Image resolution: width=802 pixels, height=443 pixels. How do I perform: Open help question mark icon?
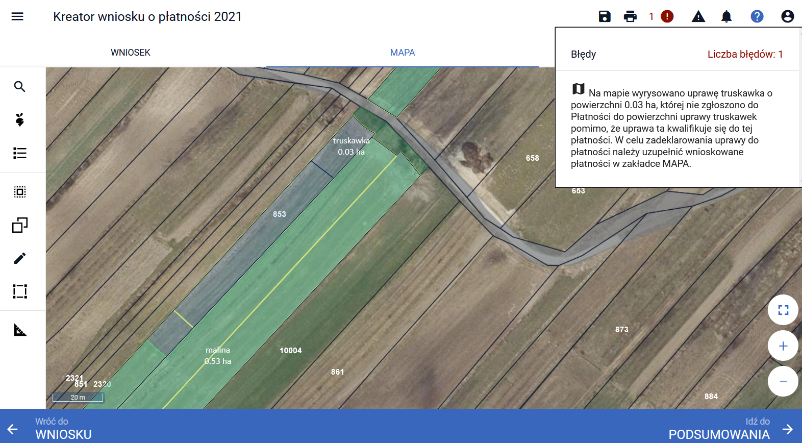[x=757, y=16]
